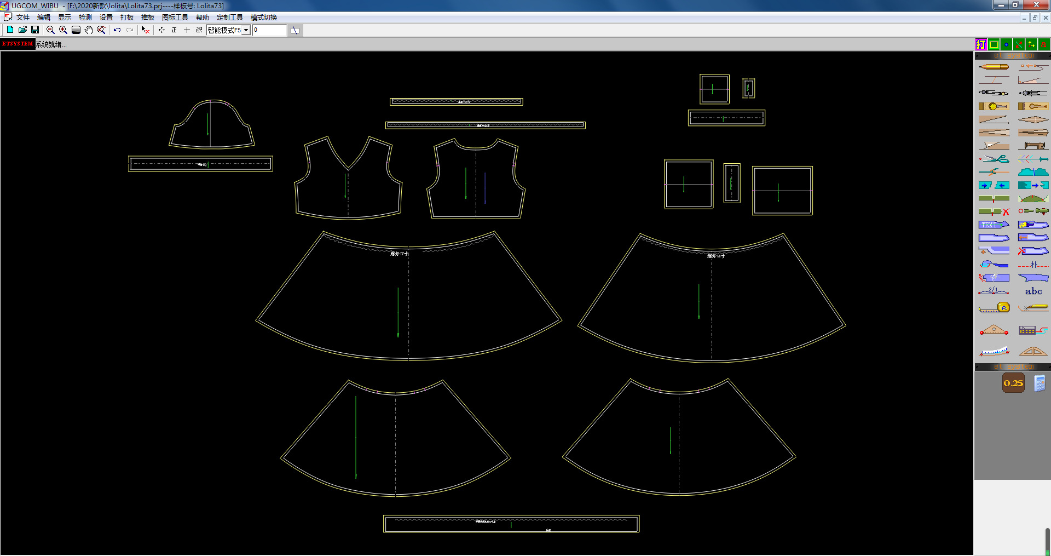
Task: Open the 模式切换 menu
Action: point(263,18)
